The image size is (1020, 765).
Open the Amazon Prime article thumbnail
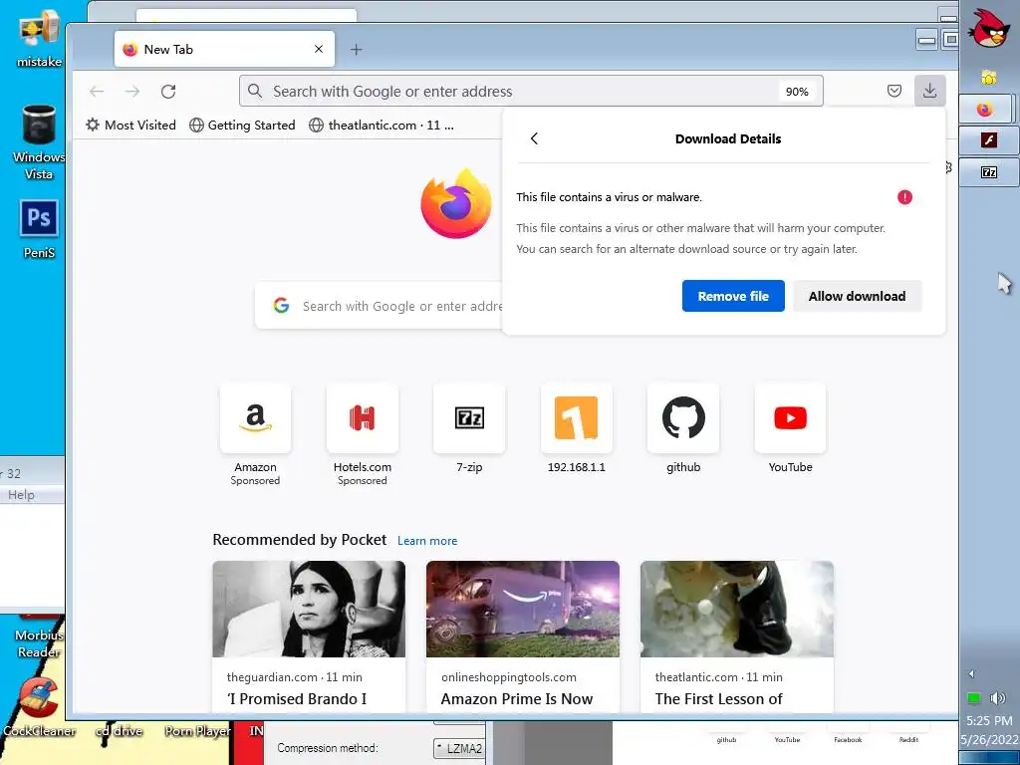click(x=523, y=609)
